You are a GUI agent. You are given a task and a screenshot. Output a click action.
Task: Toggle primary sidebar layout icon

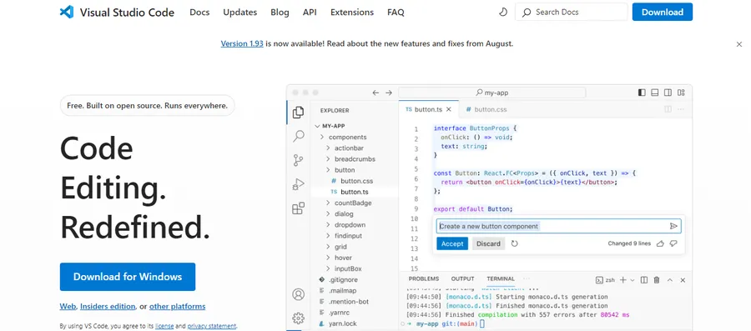coord(642,93)
